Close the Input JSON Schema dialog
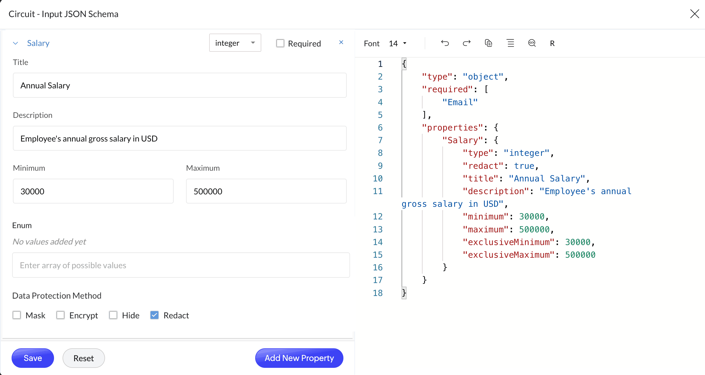The image size is (705, 375). (695, 14)
